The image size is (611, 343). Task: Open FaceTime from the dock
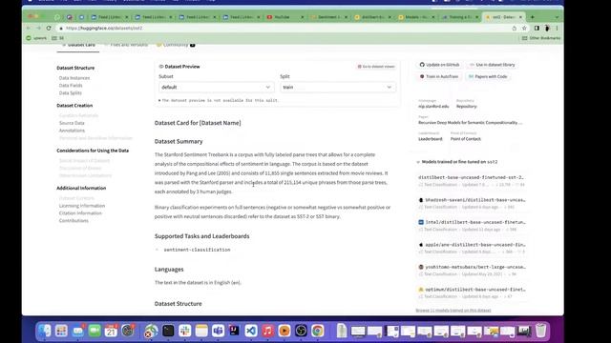pyautogui.click(x=95, y=331)
